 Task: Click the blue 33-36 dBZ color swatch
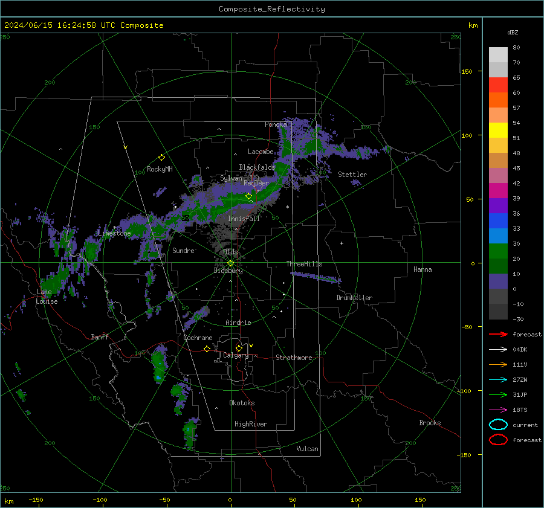pyautogui.click(x=498, y=221)
